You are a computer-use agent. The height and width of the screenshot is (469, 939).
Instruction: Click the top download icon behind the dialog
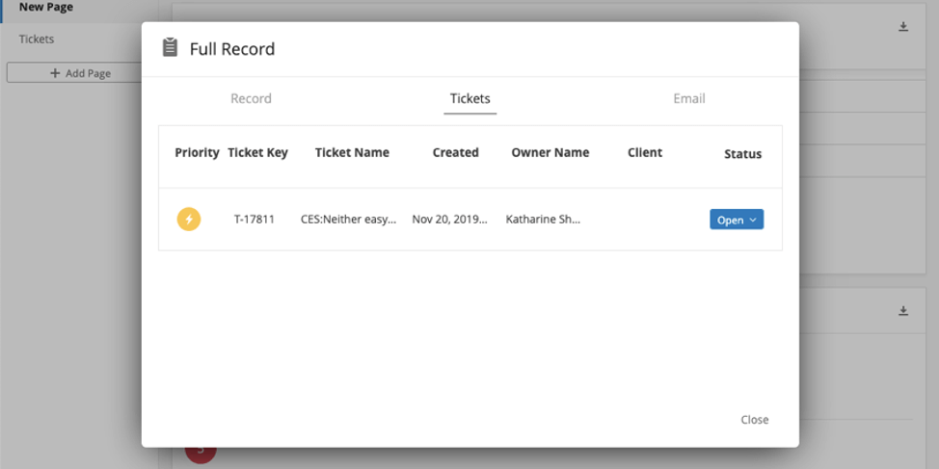903,27
